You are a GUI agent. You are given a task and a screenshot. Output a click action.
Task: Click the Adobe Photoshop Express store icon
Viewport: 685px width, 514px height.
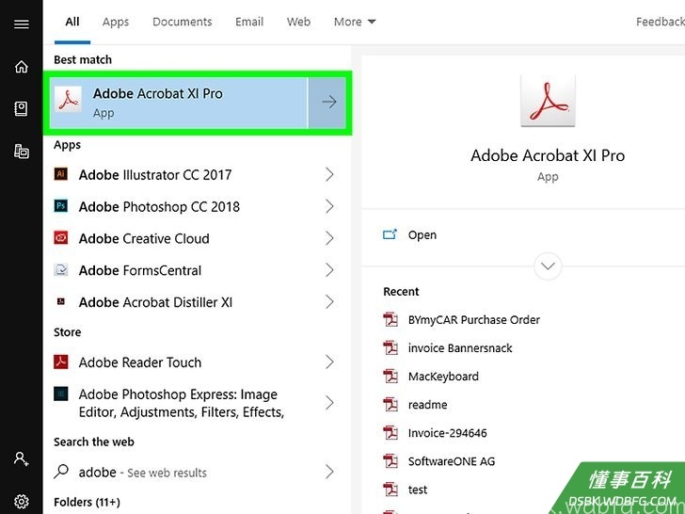click(61, 394)
